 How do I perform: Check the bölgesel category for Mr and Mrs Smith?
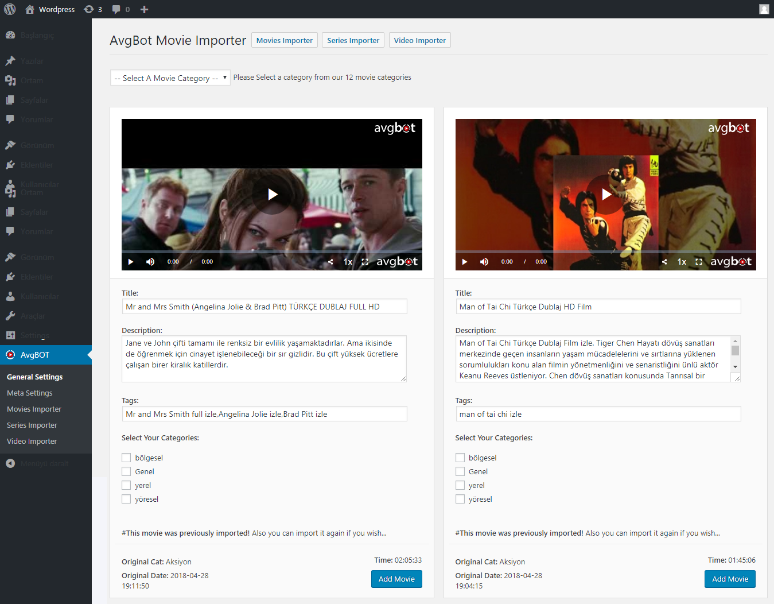pyautogui.click(x=126, y=458)
